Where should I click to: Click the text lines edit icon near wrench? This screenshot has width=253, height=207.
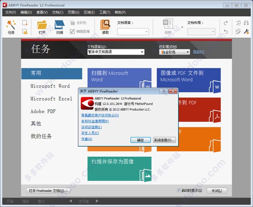point(238,32)
